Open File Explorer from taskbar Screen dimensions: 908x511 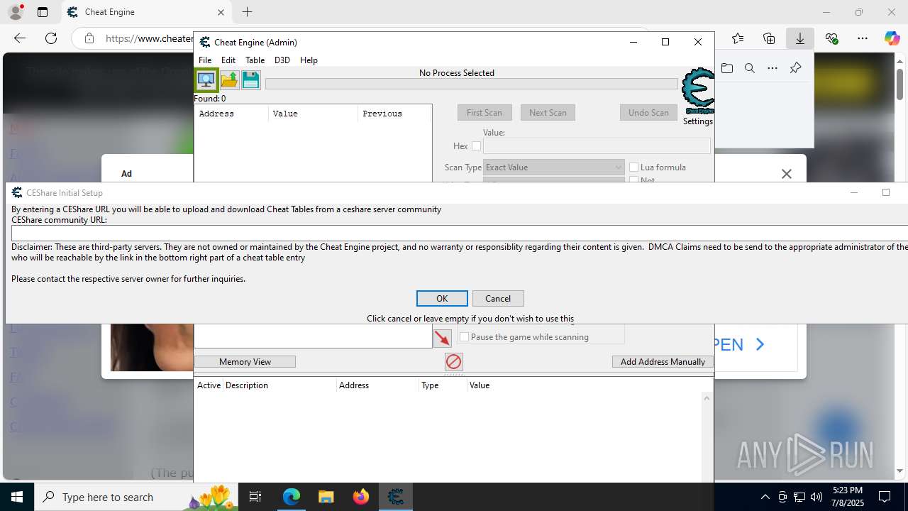(326, 497)
